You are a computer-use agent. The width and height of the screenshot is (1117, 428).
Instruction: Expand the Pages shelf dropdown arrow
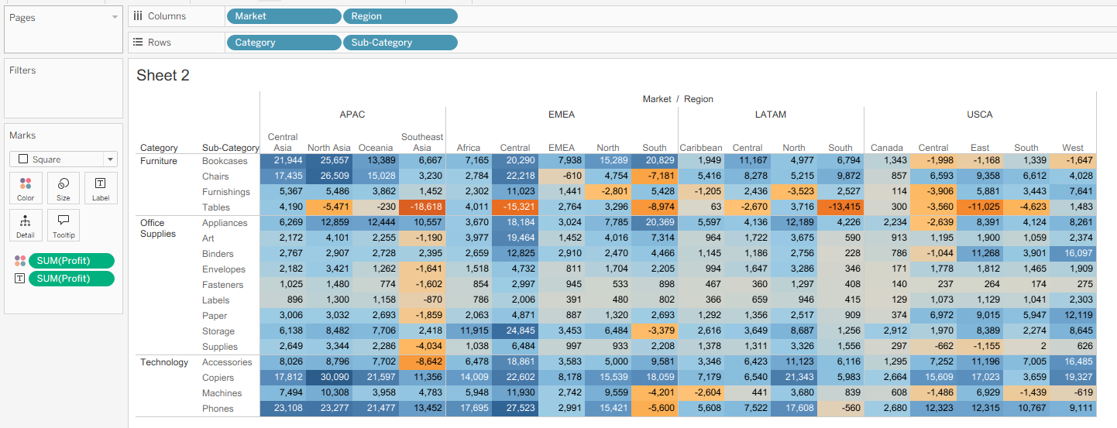[x=115, y=17]
